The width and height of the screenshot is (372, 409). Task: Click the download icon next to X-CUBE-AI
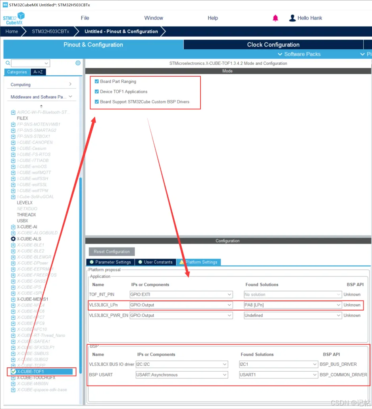pyautogui.click(x=13, y=227)
